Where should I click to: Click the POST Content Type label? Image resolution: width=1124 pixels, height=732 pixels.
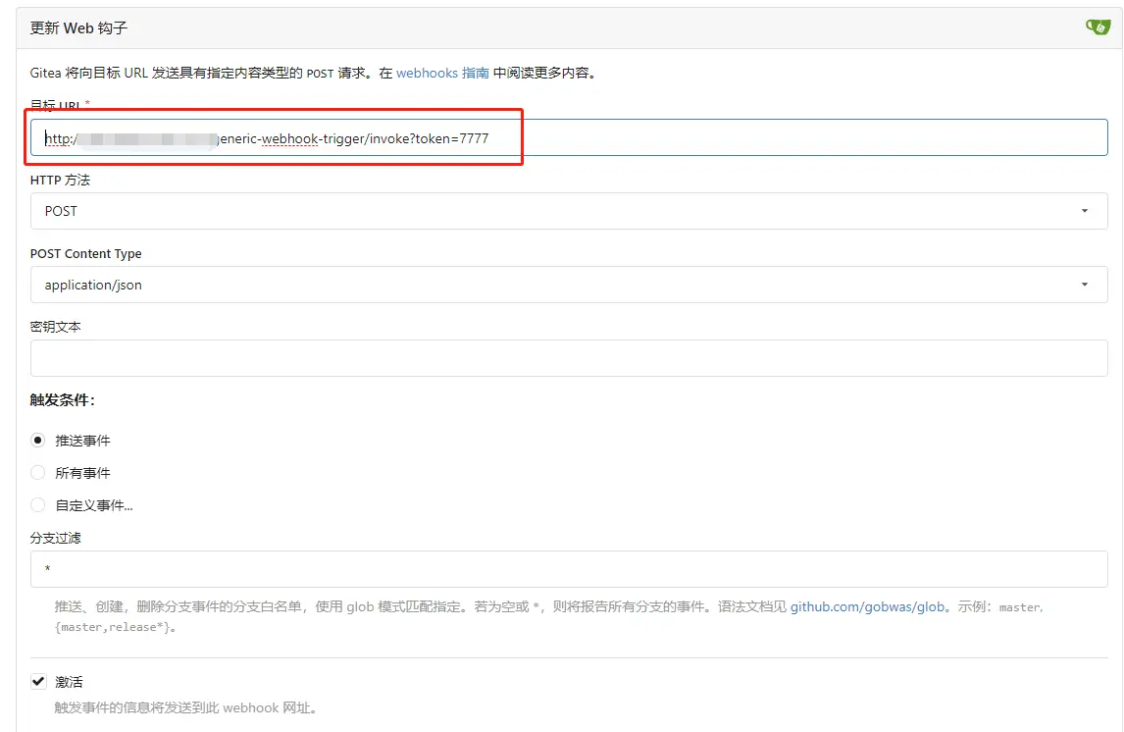click(85, 253)
